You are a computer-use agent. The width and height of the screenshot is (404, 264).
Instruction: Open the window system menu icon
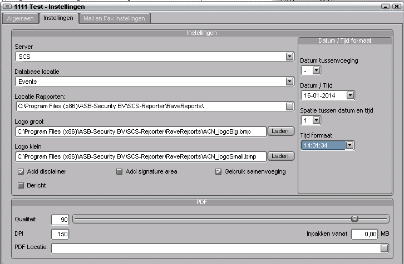pos(7,7)
